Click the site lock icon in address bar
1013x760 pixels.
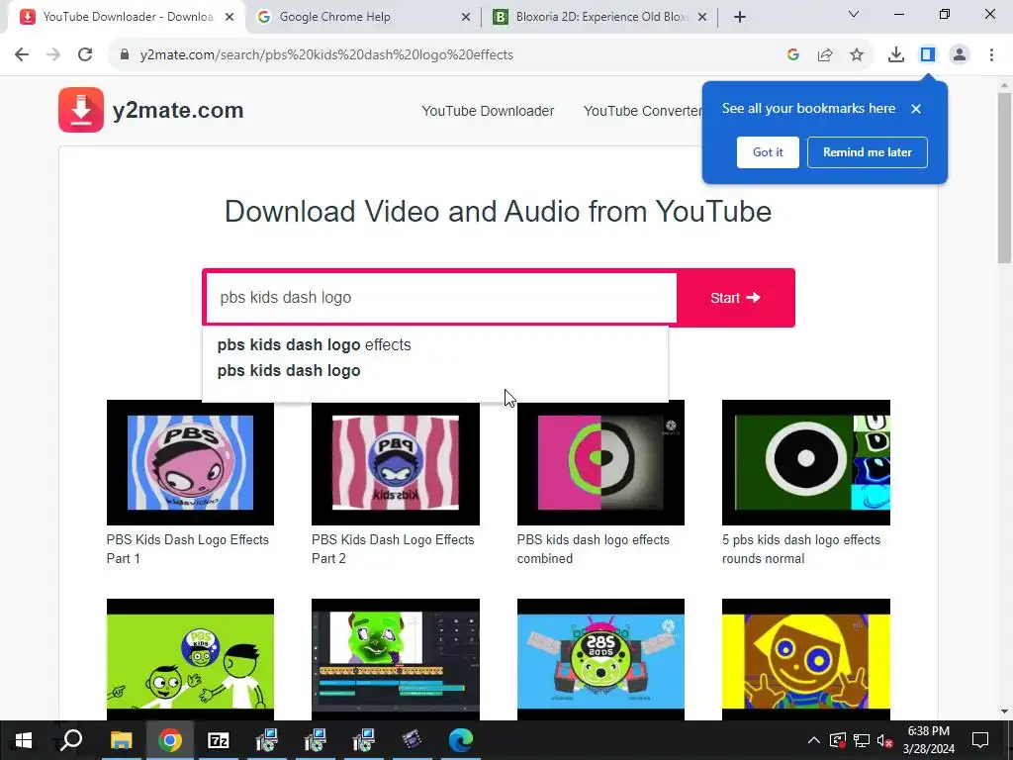(x=125, y=55)
